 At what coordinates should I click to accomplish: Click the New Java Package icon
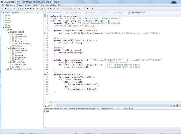click(x=34, y=9)
